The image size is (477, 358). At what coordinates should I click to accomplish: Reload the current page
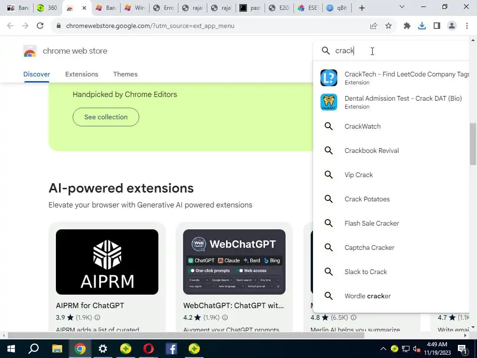(40, 26)
